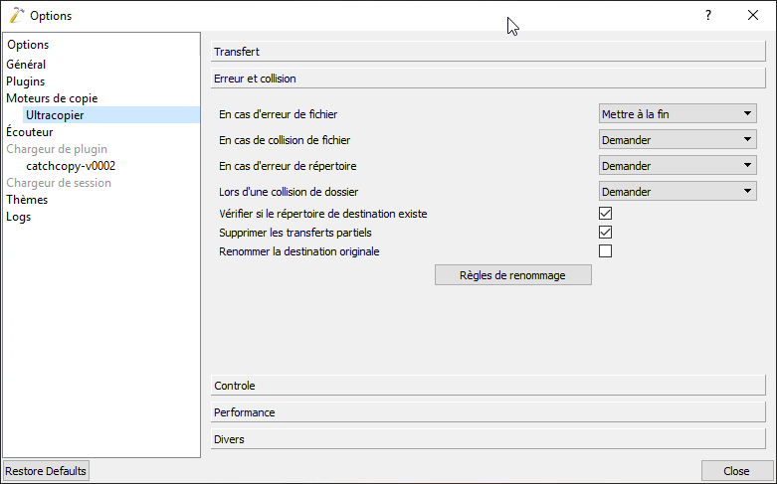Expand the Transfert section

[x=487, y=52]
